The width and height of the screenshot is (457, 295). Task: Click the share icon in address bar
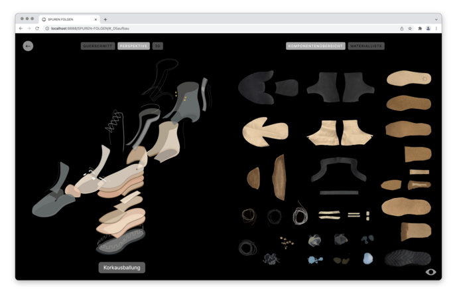pos(401,29)
